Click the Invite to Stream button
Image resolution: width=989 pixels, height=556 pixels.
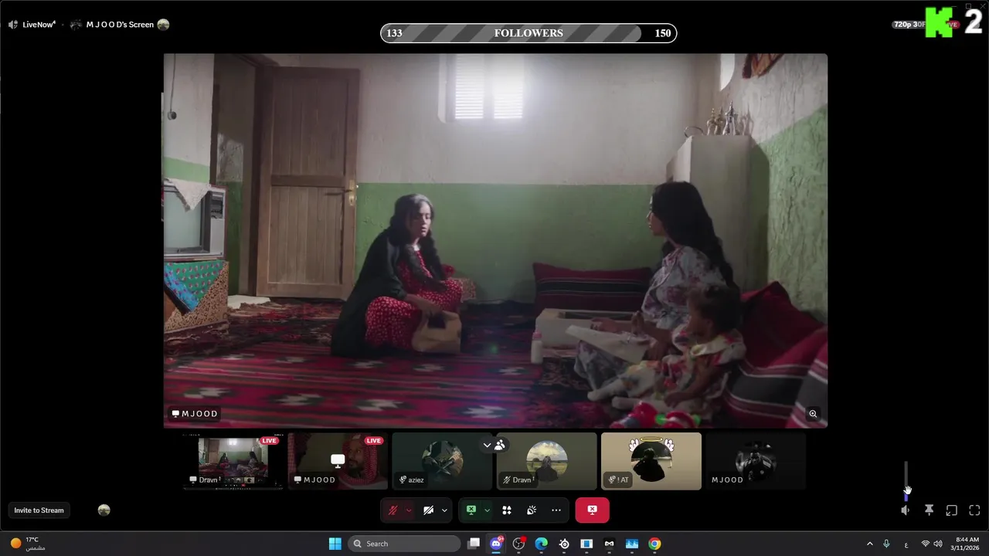[x=39, y=510]
